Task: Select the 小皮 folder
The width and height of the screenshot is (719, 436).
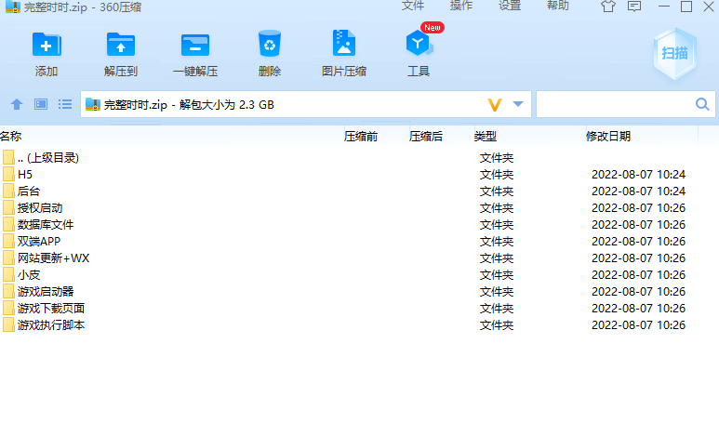Action: coord(359,274)
